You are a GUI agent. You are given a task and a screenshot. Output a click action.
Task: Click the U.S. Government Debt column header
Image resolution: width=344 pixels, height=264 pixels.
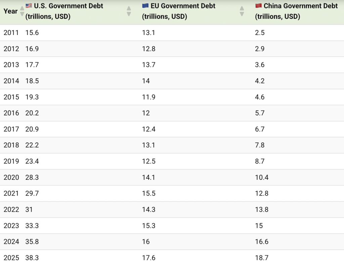(67, 11)
